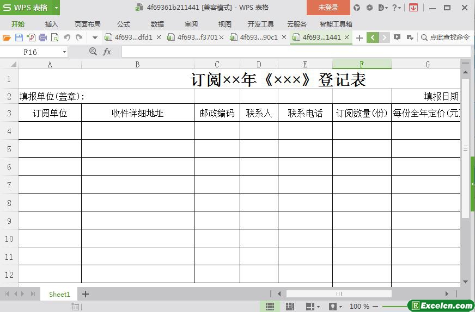
Task: Click the magnifier zoom icon beside fx
Action: [x=93, y=52]
